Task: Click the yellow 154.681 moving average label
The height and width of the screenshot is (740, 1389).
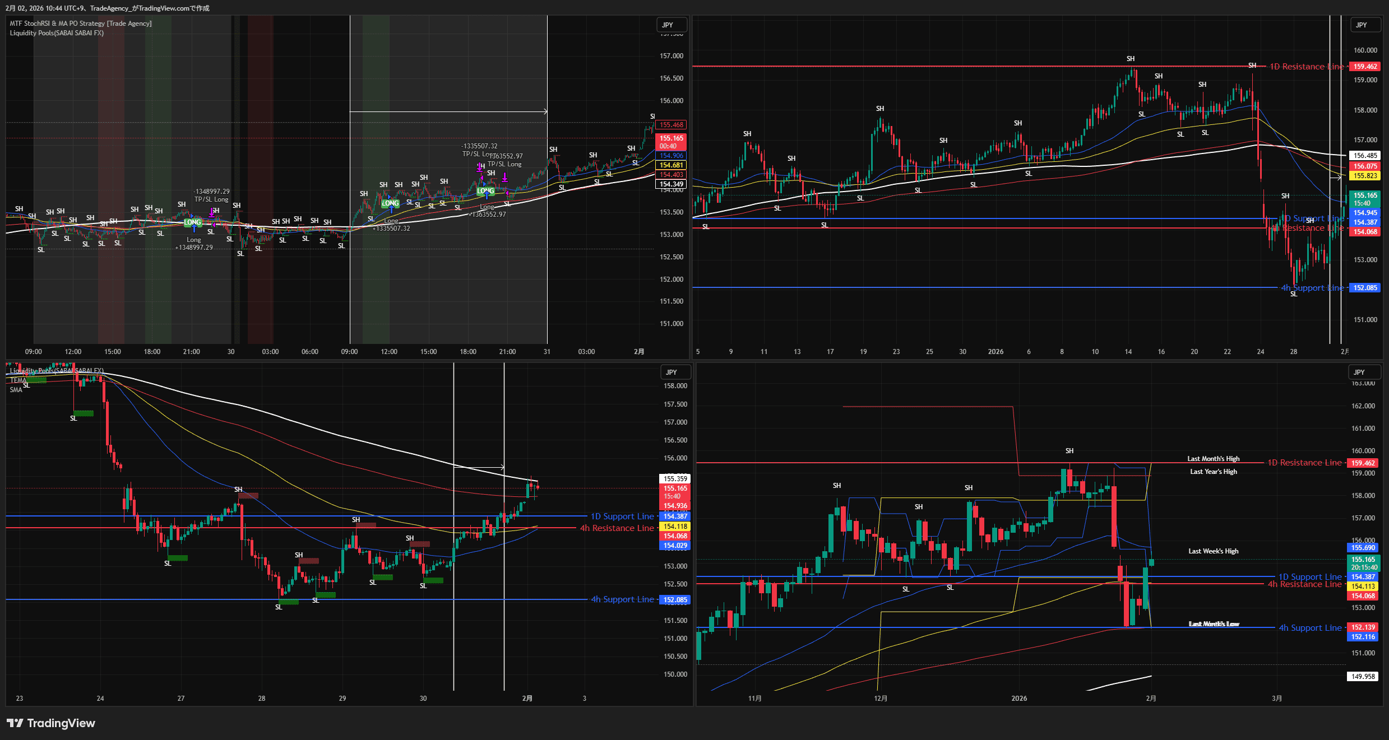Action: [x=671, y=165]
